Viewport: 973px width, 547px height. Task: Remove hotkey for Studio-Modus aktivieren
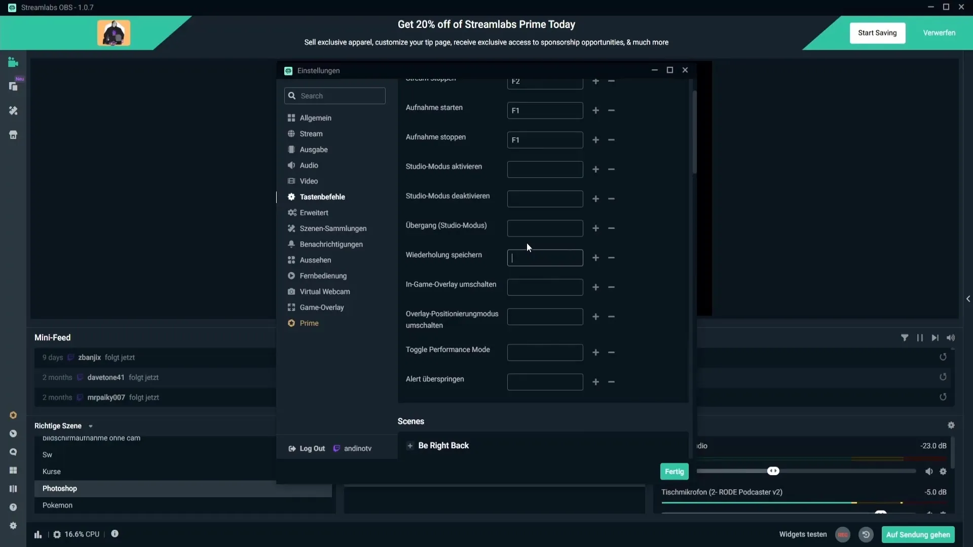[611, 169]
